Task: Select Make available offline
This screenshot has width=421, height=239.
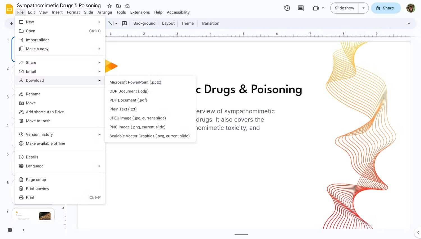Action: click(45, 143)
